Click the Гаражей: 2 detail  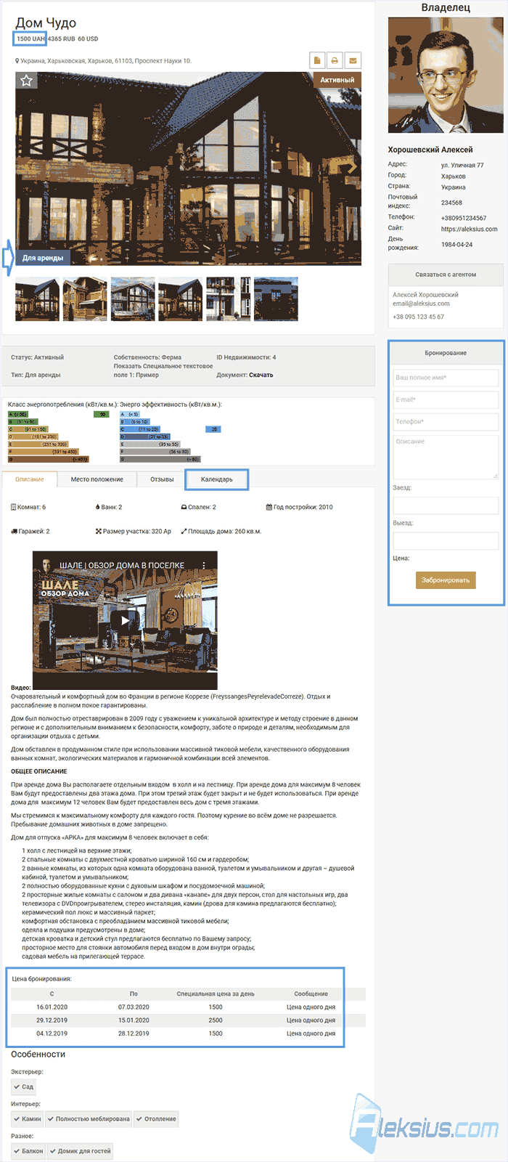(x=30, y=531)
